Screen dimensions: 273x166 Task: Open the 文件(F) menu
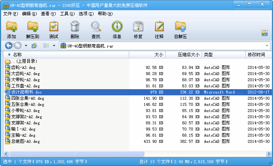coord(11,14)
